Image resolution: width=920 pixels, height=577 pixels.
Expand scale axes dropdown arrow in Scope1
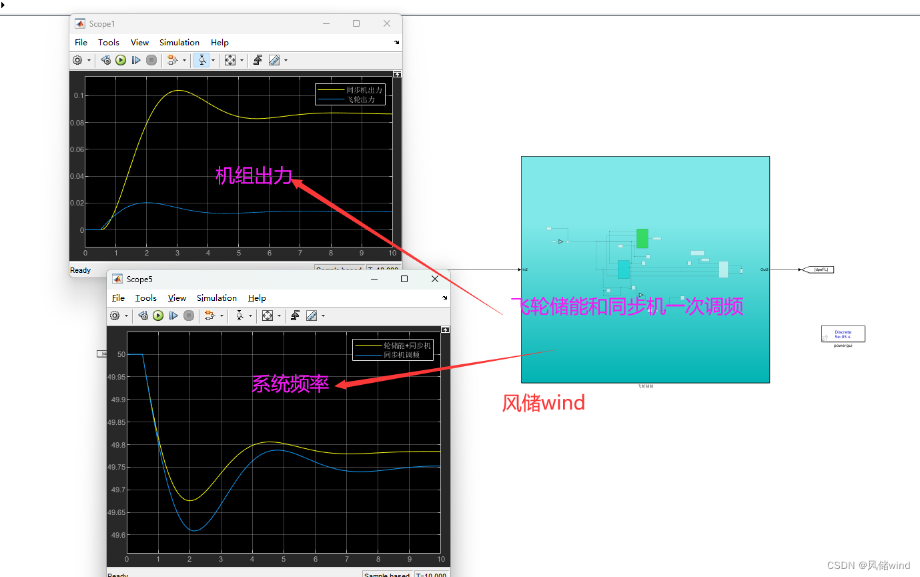[242, 61]
